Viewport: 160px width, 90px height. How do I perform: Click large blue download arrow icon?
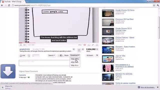(8, 71)
